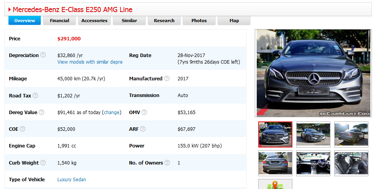Click the map pin location icon
Image resolution: width=375 pixels, height=189 pixels.
point(275,184)
